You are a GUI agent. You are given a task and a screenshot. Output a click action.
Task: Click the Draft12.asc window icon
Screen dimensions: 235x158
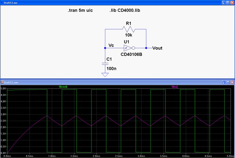coord(2,3)
